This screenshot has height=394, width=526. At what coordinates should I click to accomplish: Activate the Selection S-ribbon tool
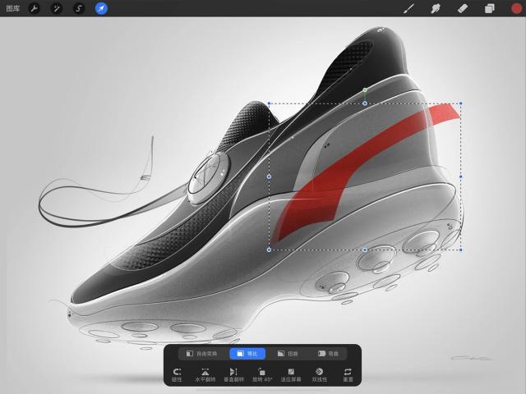pos(79,8)
